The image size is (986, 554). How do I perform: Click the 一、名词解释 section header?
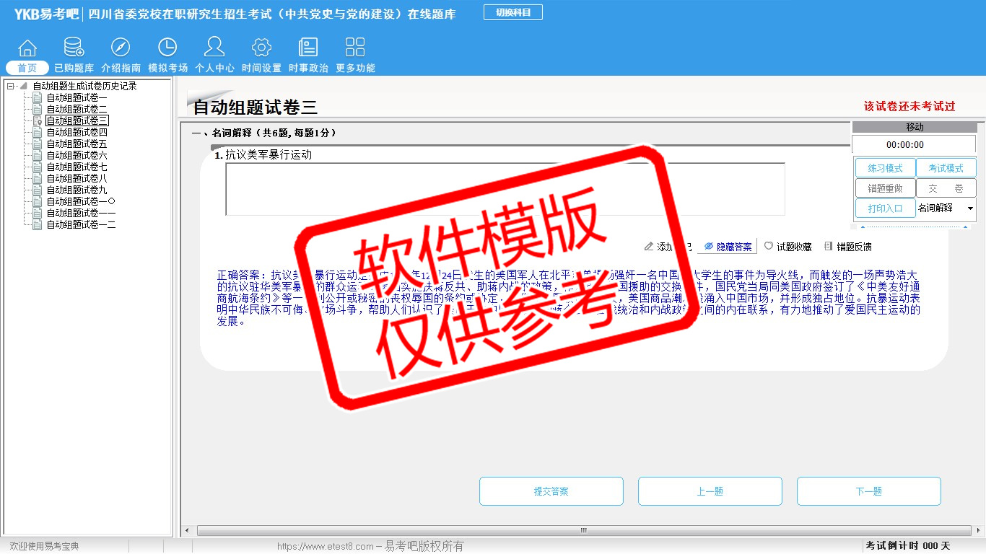tap(264, 133)
